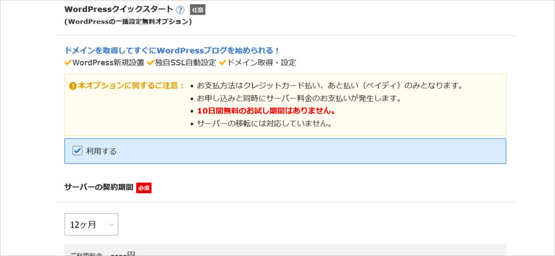Viewport: 555px width, 256px height.
Task: Click the サーバーの移転には対応していません line
Action: click(264, 124)
